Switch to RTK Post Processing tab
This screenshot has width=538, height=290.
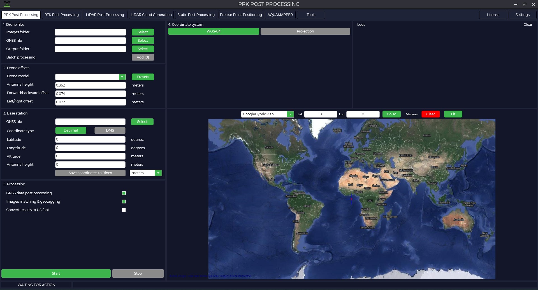click(x=62, y=15)
